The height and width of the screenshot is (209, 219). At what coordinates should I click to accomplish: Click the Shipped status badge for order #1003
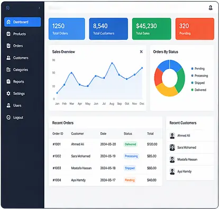pyautogui.click(x=130, y=168)
